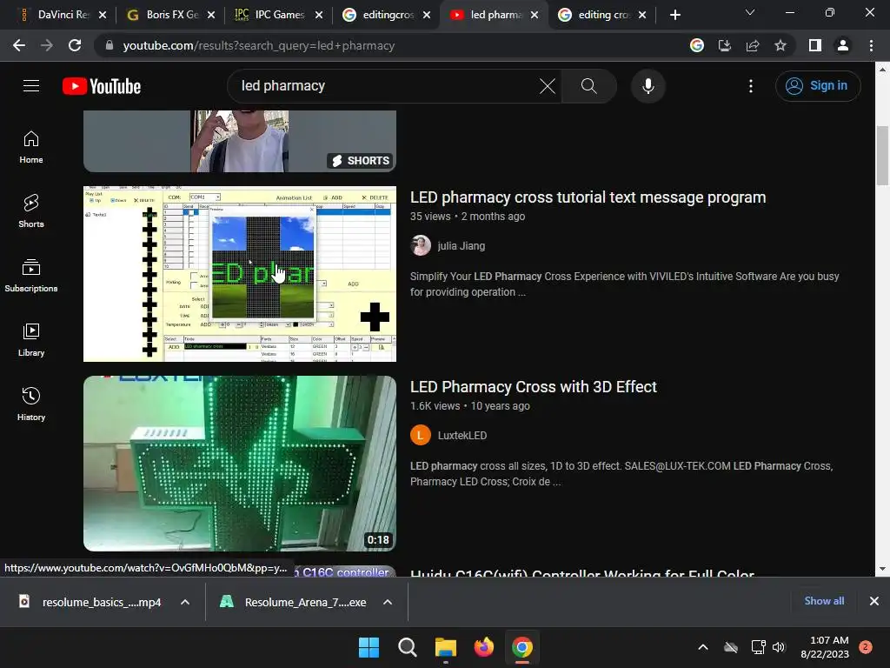Open the tab search dropdown chevron
Viewport: 890px width, 668px height.
(750, 12)
